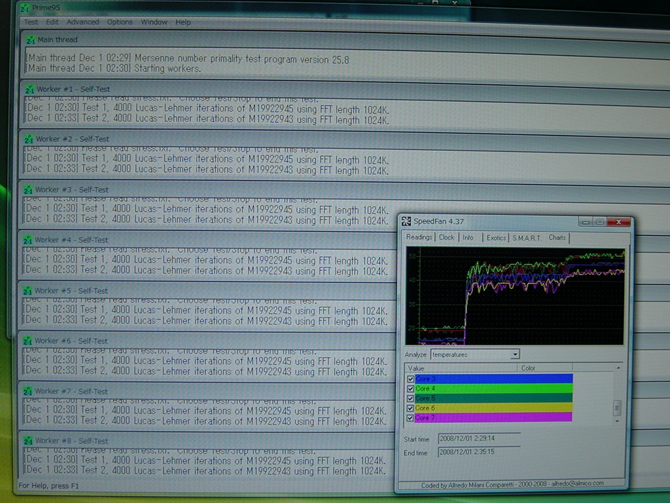Click Worker #6 Test 1 log line
670x503 pixels.
[205, 361]
